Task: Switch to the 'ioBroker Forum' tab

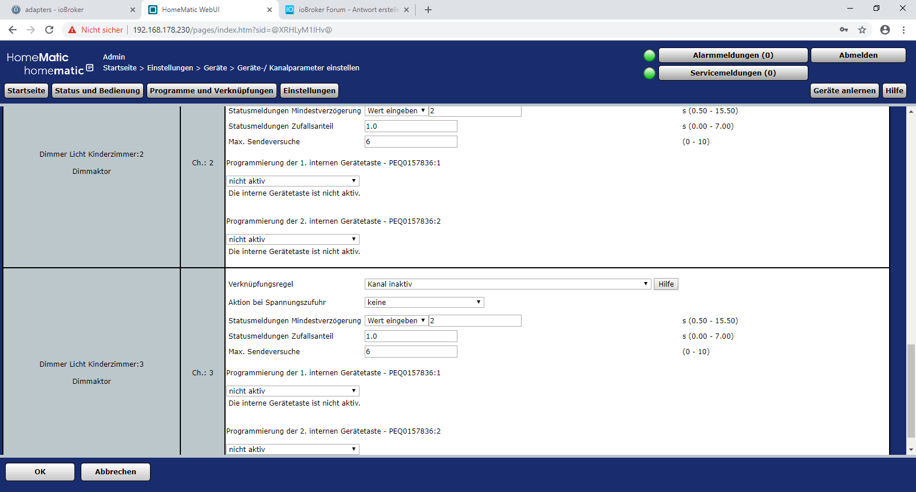Action: [346, 10]
